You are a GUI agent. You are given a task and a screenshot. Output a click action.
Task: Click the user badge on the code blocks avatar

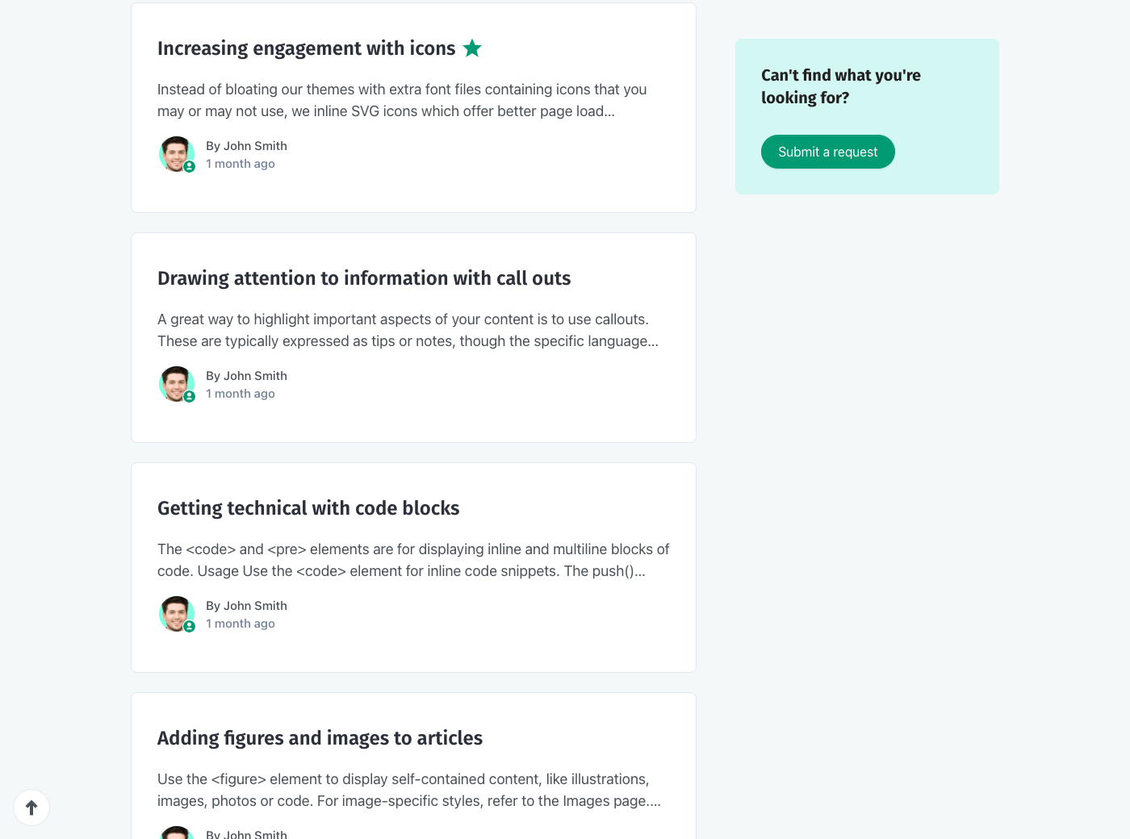[190, 627]
